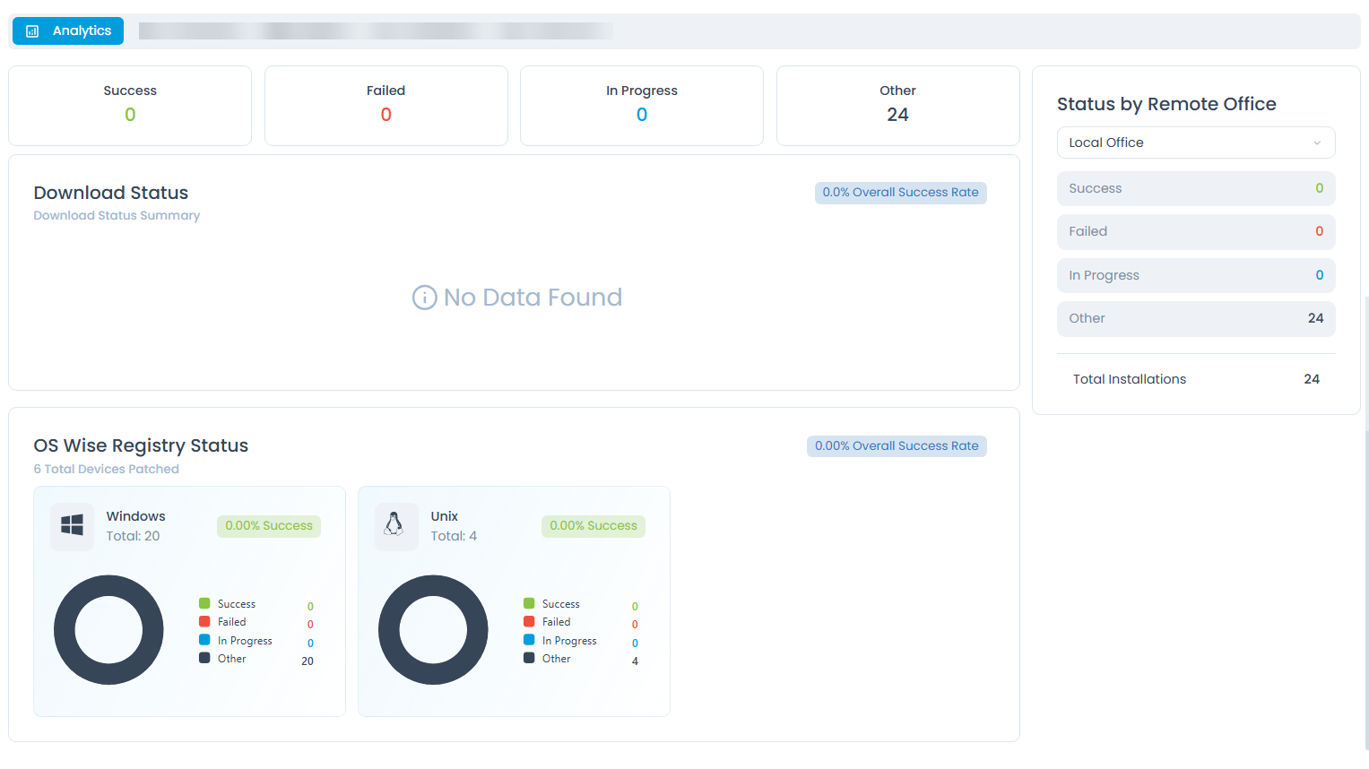Click the Windows logo icon

[73, 526]
